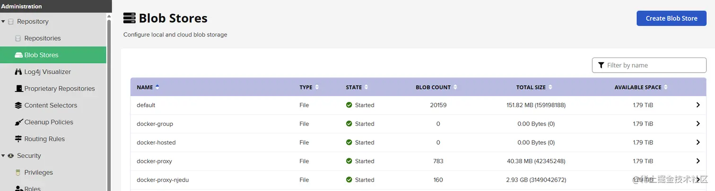Open details chevron for default blob store
The height and width of the screenshot is (191, 715).
(x=698, y=105)
